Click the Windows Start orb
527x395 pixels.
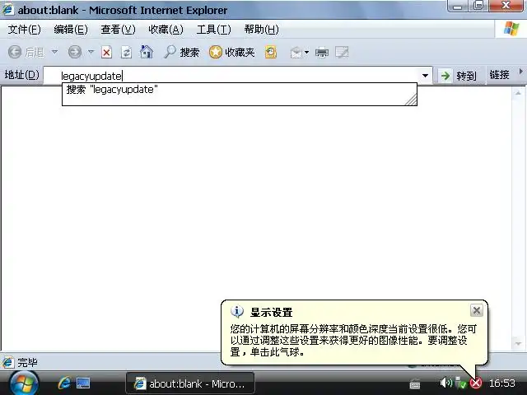[x=24, y=383]
